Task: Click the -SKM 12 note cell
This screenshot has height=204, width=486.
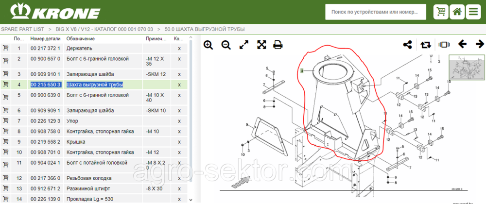Action: click(x=156, y=74)
